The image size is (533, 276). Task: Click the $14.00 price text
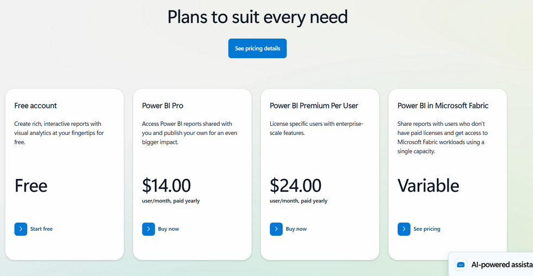pos(166,186)
